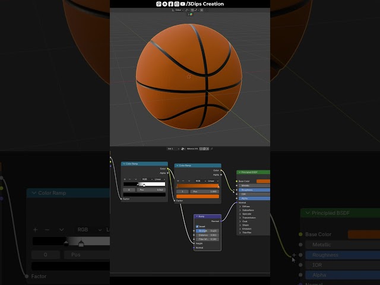
Task: Select the black stop handle on the black-white ramp
Action: [138, 185]
